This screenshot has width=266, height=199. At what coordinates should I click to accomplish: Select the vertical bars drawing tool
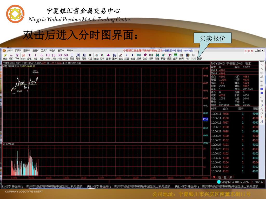pyautogui.click(x=262, y=101)
